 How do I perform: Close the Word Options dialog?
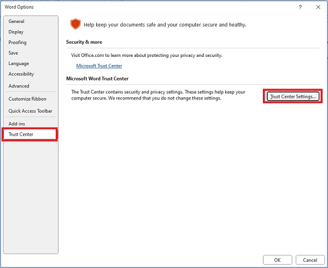(x=318, y=7)
